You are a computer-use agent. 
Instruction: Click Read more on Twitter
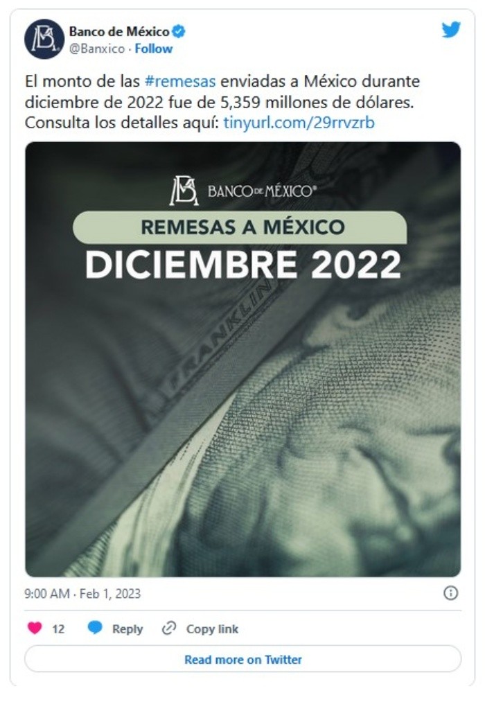point(243,660)
